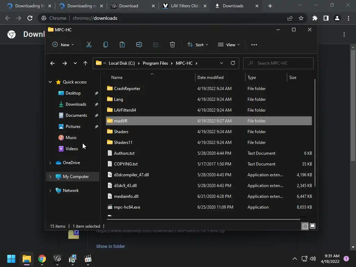356x267 pixels.
Task: Click Local Disk (C:) breadcrumb
Action: 122,63
